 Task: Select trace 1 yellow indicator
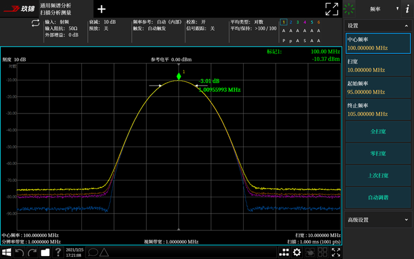click(x=284, y=22)
